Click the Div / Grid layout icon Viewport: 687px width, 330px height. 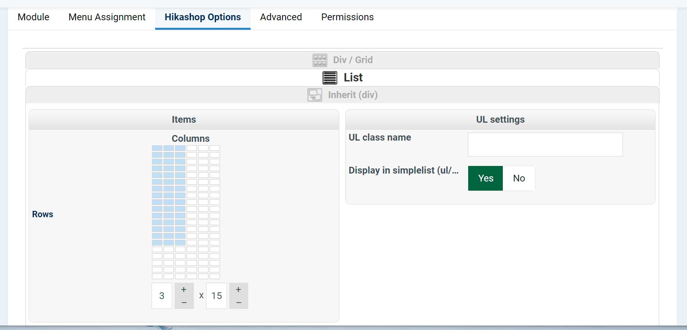pos(320,60)
